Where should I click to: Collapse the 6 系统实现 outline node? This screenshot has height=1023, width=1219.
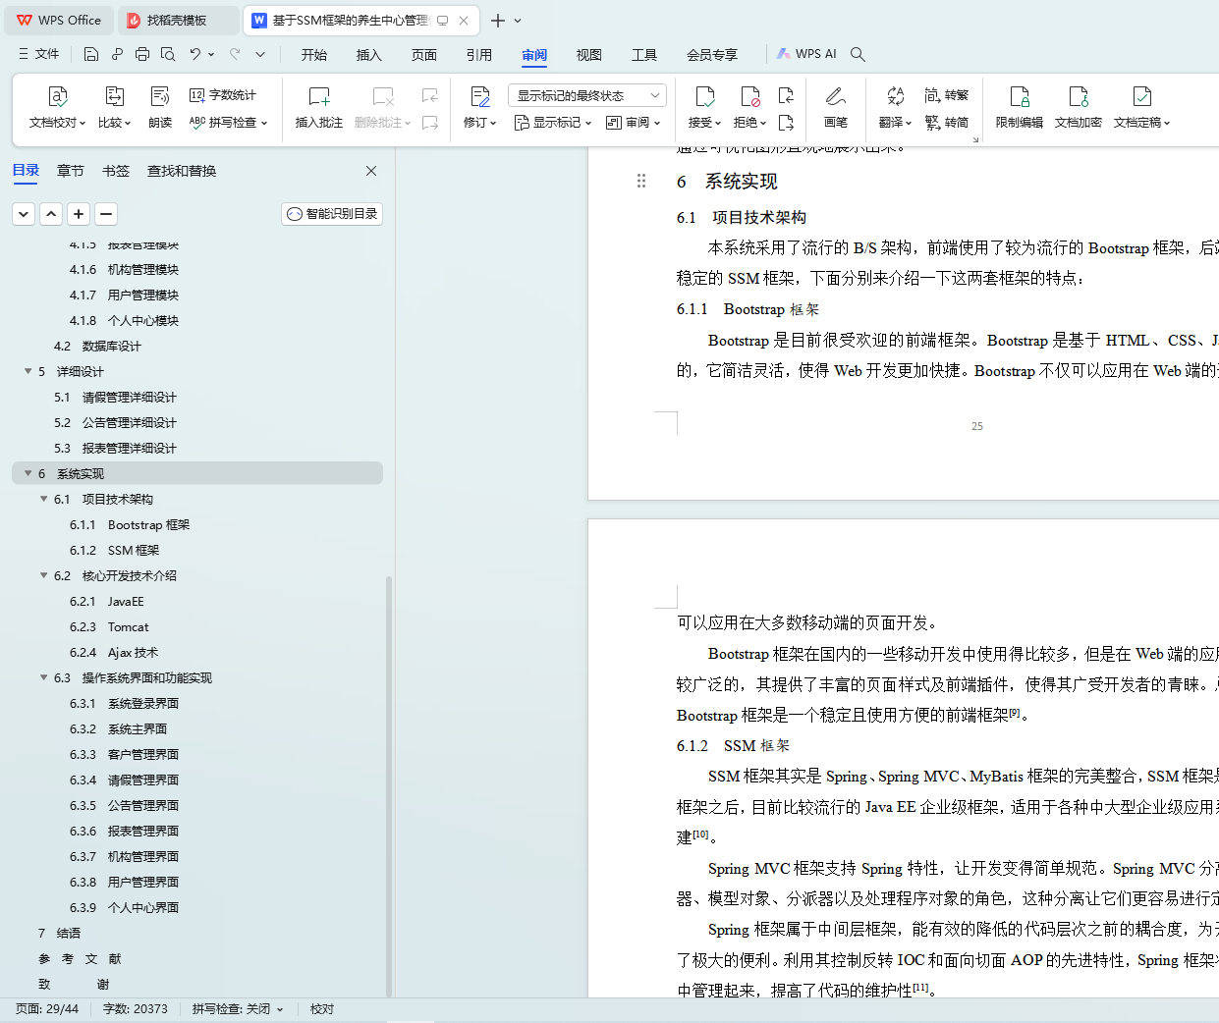pos(28,473)
